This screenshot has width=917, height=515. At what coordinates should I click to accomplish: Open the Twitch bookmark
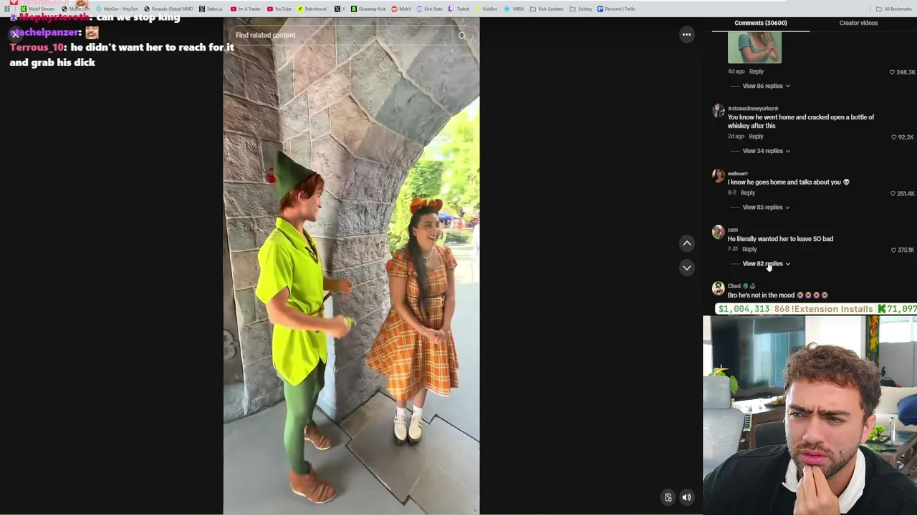point(459,9)
